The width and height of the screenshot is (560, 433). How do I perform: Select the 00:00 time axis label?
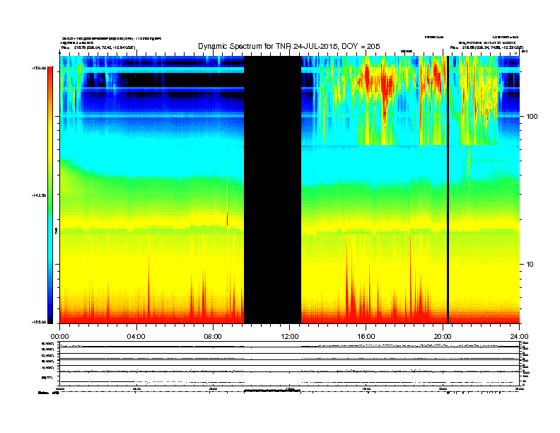tap(59, 337)
